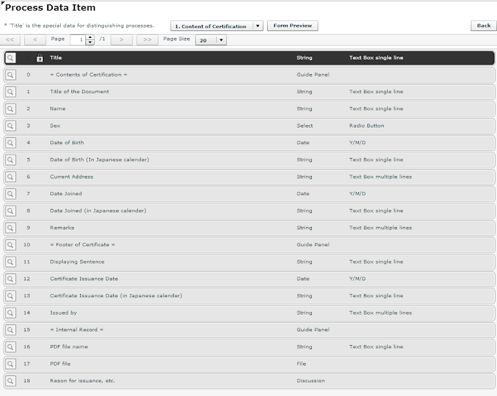The height and width of the screenshot is (396, 497).
Task: Select 'Current Address' item text
Action: point(71,177)
